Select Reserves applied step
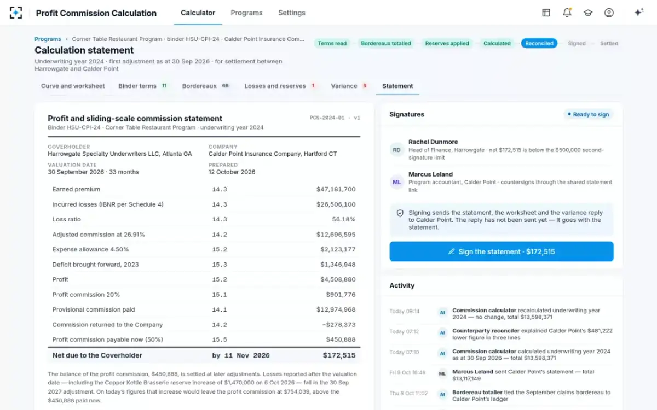 tap(447, 43)
